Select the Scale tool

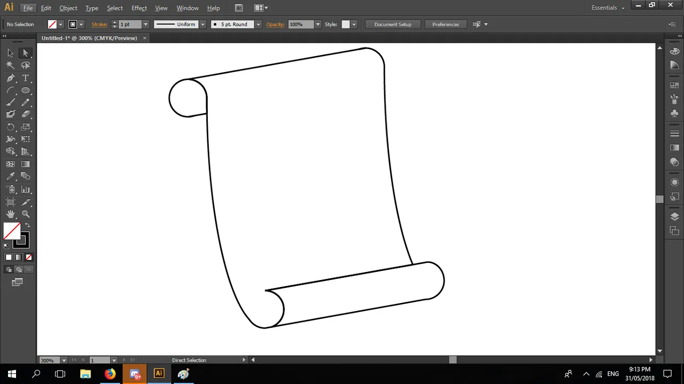pos(25,127)
